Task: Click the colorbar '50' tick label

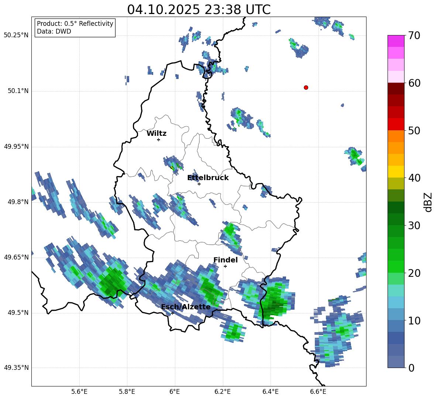Action: click(414, 130)
